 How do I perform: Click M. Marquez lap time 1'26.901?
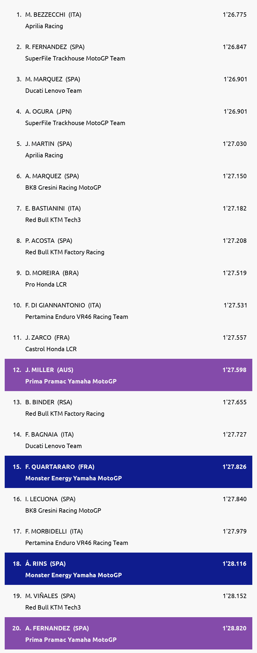(235, 79)
